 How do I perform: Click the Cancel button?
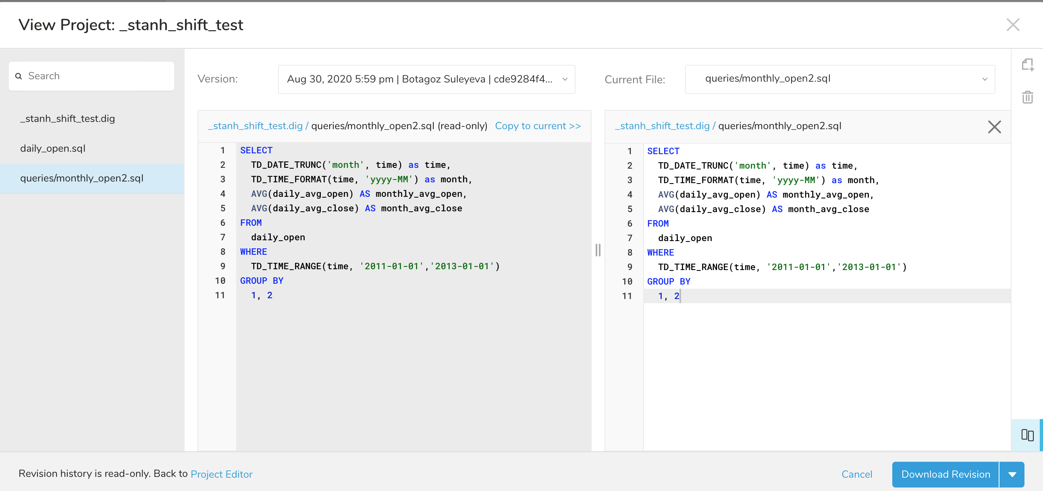pos(856,474)
